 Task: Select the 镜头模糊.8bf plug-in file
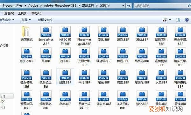[27, 78]
